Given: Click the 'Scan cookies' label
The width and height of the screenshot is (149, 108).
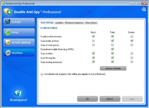Looking at the screenshot, I should tap(47, 53).
